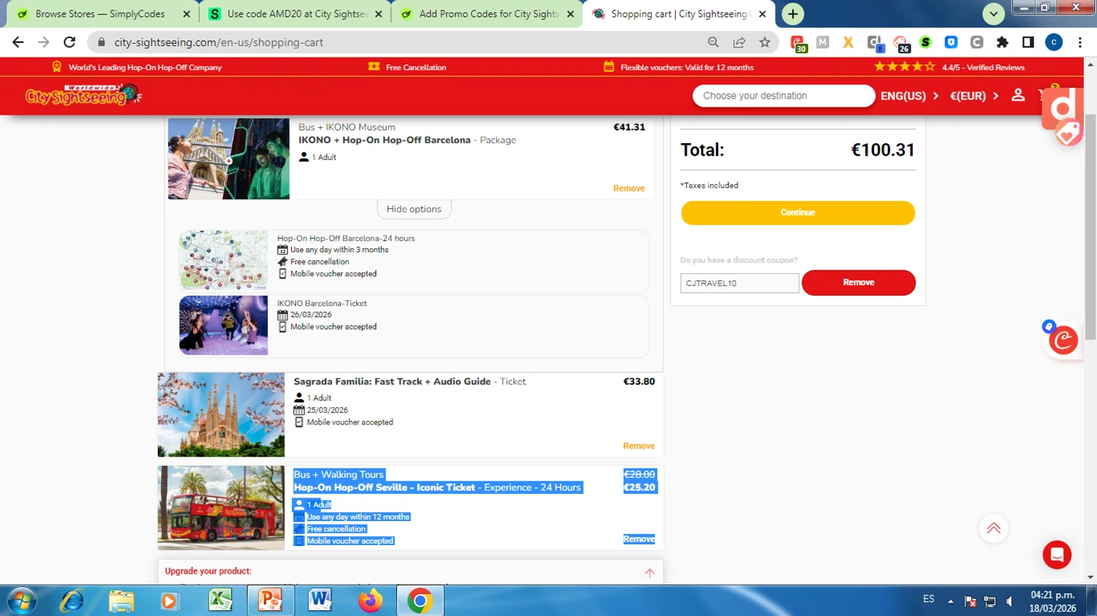The width and height of the screenshot is (1097, 616).
Task: Open the gray C extension
Action: point(977,42)
